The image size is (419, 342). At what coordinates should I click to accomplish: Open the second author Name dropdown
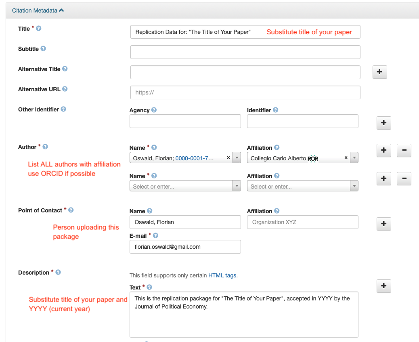(x=237, y=186)
